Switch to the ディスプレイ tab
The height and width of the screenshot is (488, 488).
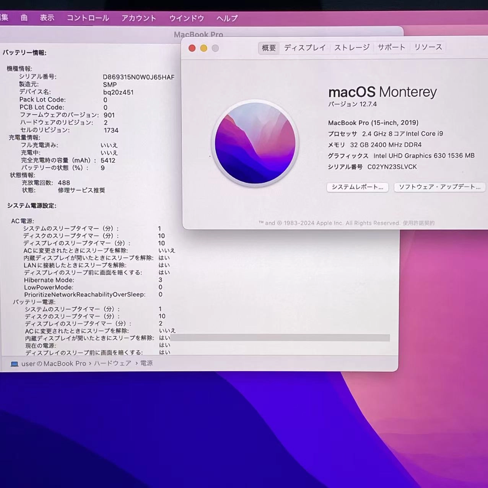click(304, 47)
